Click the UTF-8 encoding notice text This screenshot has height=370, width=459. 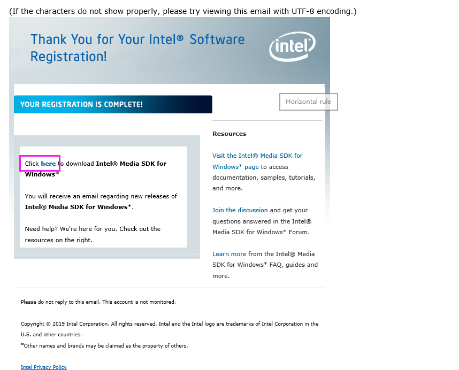click(183, 11)
